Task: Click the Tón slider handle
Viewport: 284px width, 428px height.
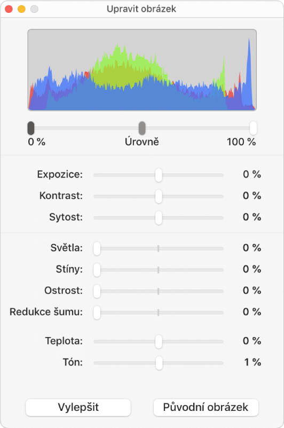Action: [159, 363]
